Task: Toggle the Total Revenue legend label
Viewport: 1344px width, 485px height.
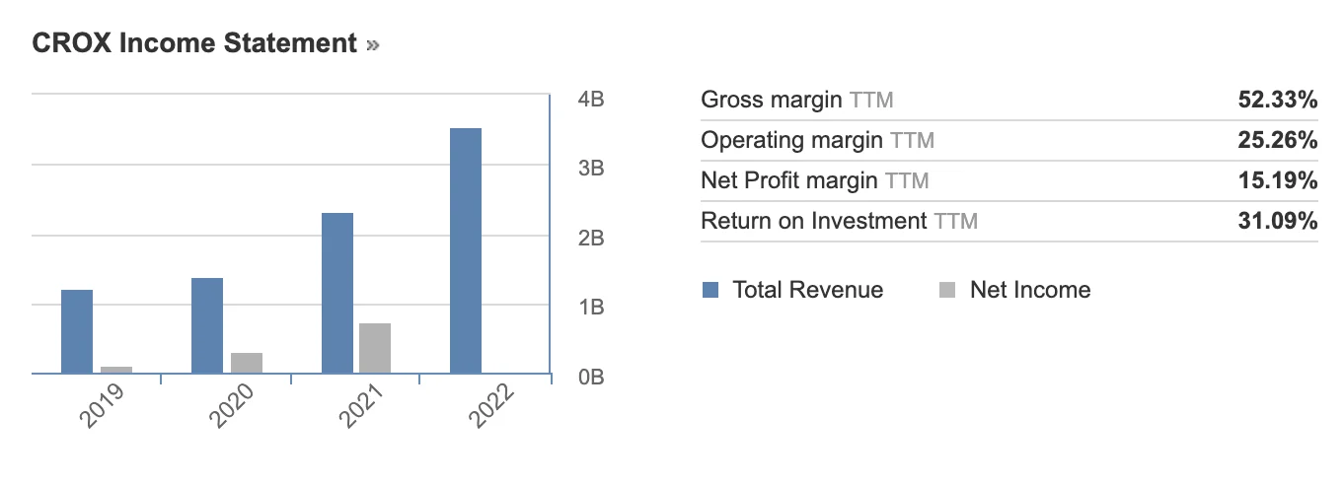Action: pyautogui.click(x=807, y=290)
